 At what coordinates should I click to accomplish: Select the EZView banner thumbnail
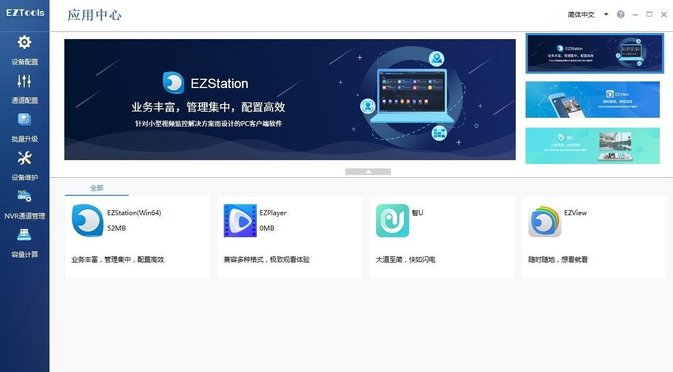point(593,100)
